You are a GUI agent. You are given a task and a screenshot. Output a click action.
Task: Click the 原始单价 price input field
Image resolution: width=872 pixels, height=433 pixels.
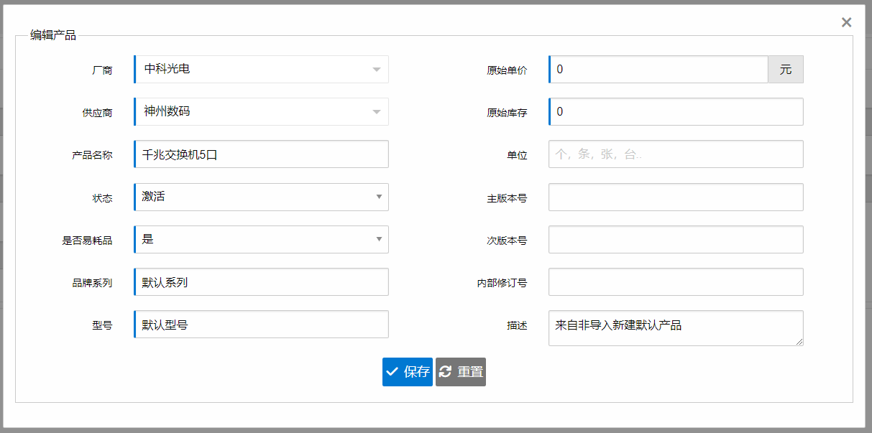point(658,69)
